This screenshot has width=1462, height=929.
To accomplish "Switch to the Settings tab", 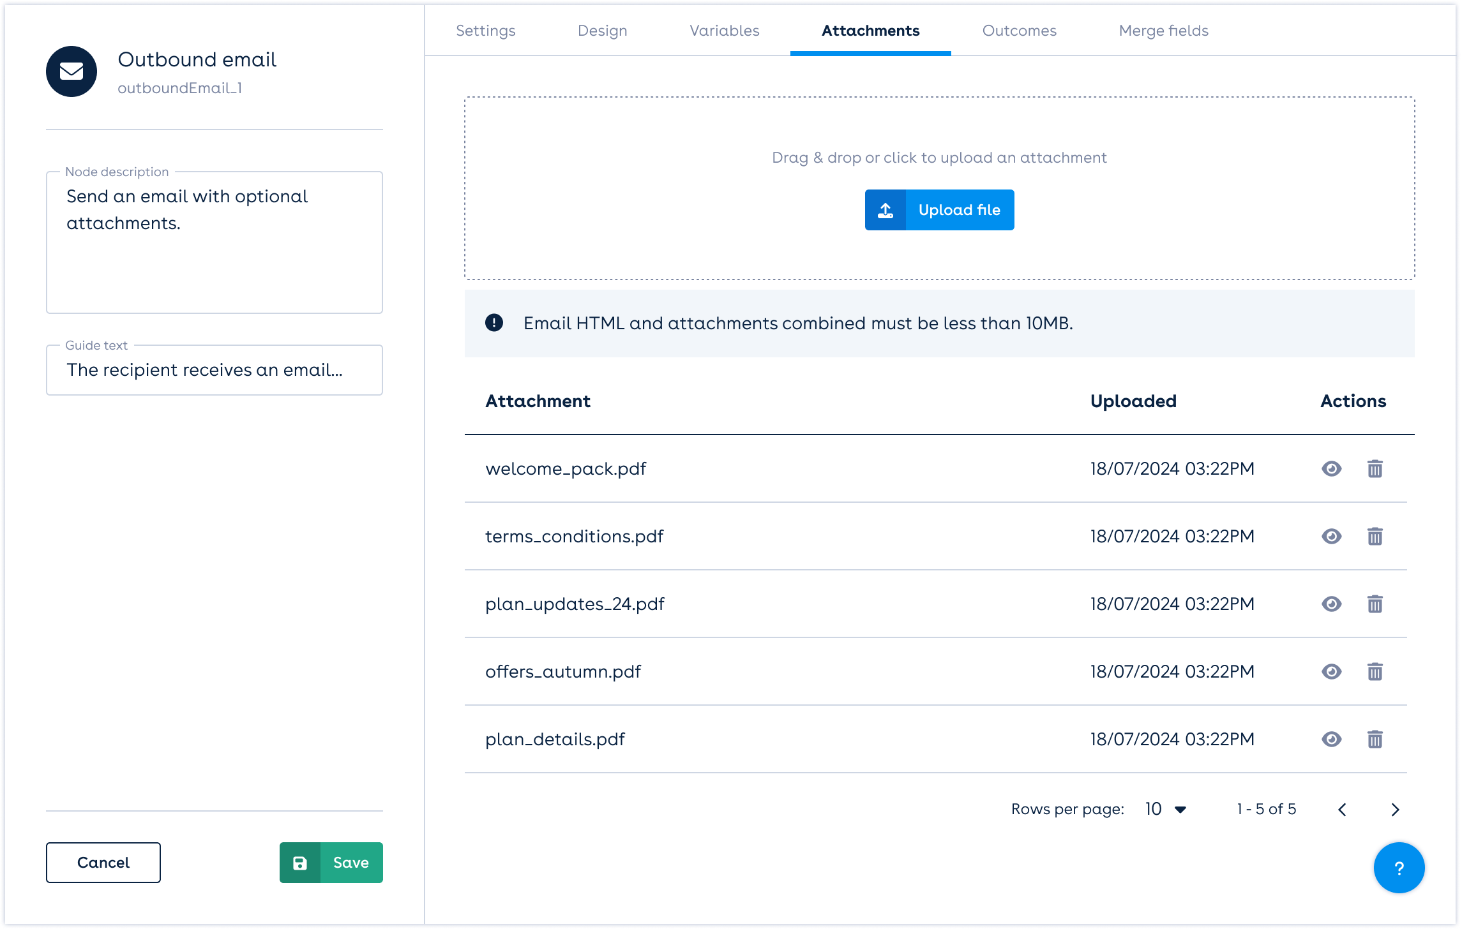I will [x=485, y=31].
